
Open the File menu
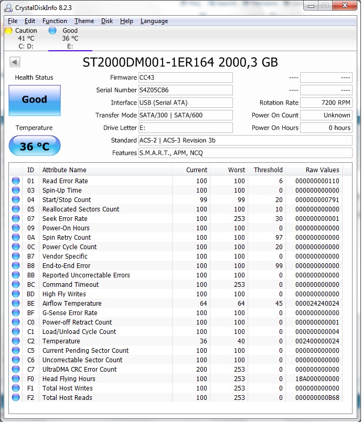(13, 21)
